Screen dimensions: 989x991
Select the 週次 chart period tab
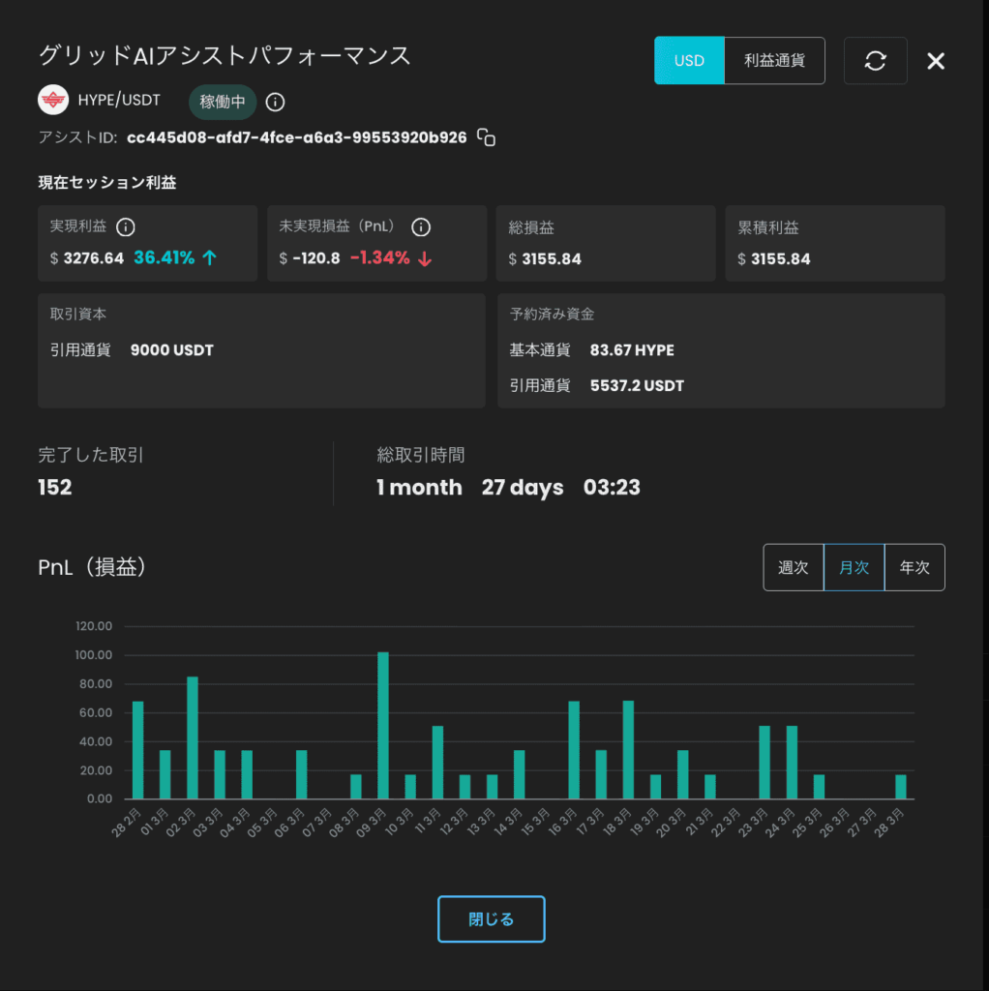point(794,567)
